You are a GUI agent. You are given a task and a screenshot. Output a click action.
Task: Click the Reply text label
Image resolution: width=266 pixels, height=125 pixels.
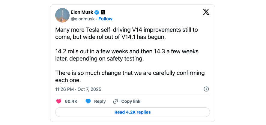point(100,101)
